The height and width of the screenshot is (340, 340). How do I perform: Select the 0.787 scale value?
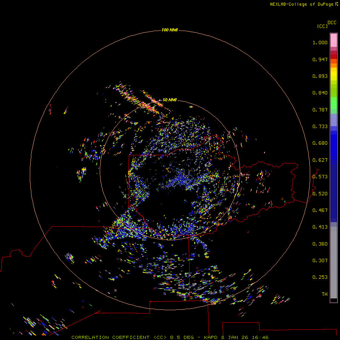coord(320,110)
